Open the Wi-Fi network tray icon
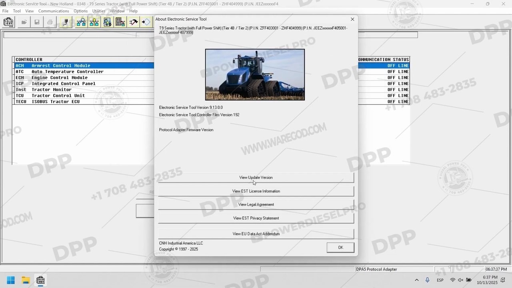This screenshot has width=512, height=288. [x=453, y=280]
